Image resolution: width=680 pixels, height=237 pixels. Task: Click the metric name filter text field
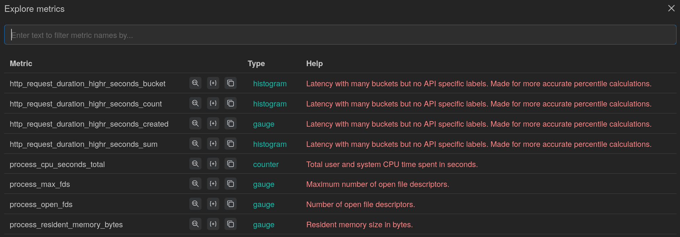click(x=340, y=35)
